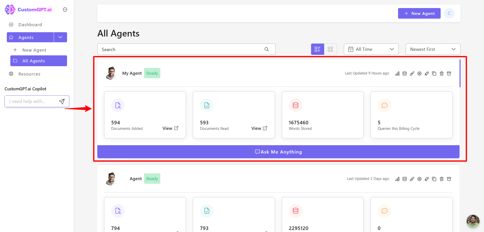View Documents Read for My Agent

pos(259,128)
